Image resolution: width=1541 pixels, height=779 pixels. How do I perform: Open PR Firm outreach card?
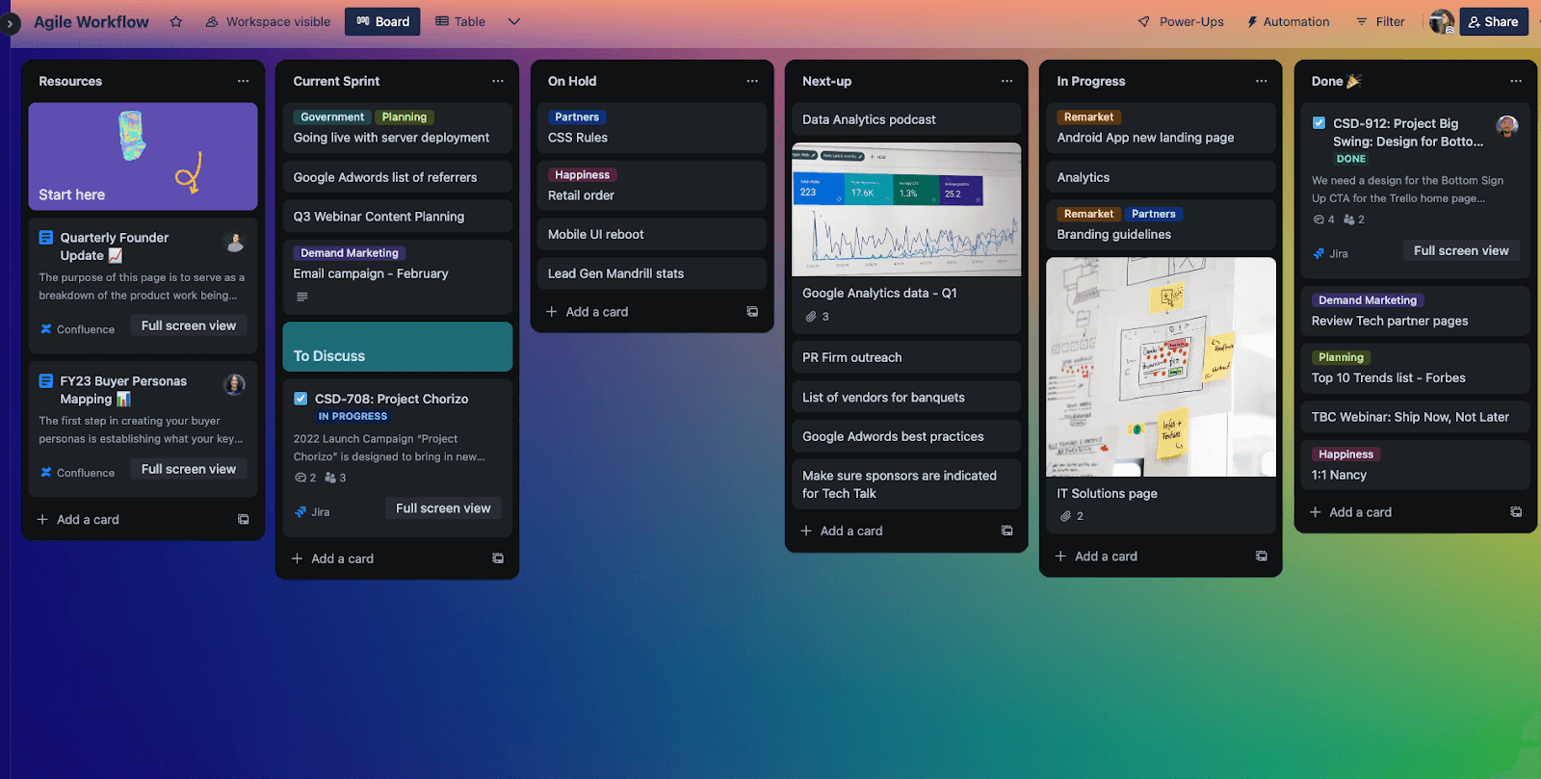tap(906, 357)
